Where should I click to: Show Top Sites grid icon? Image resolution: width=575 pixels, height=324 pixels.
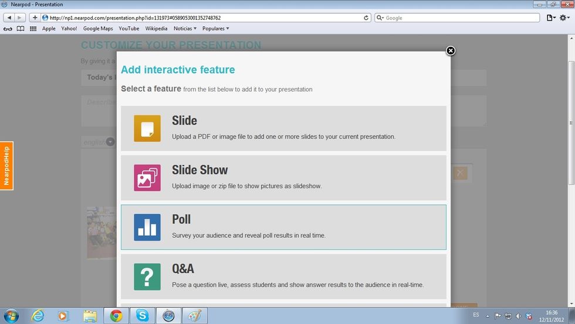pyautogui.click(x=33, y=29)
